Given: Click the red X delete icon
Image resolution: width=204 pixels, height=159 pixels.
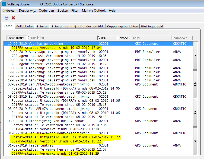Looking at the screenshot, I should (13, 18).
